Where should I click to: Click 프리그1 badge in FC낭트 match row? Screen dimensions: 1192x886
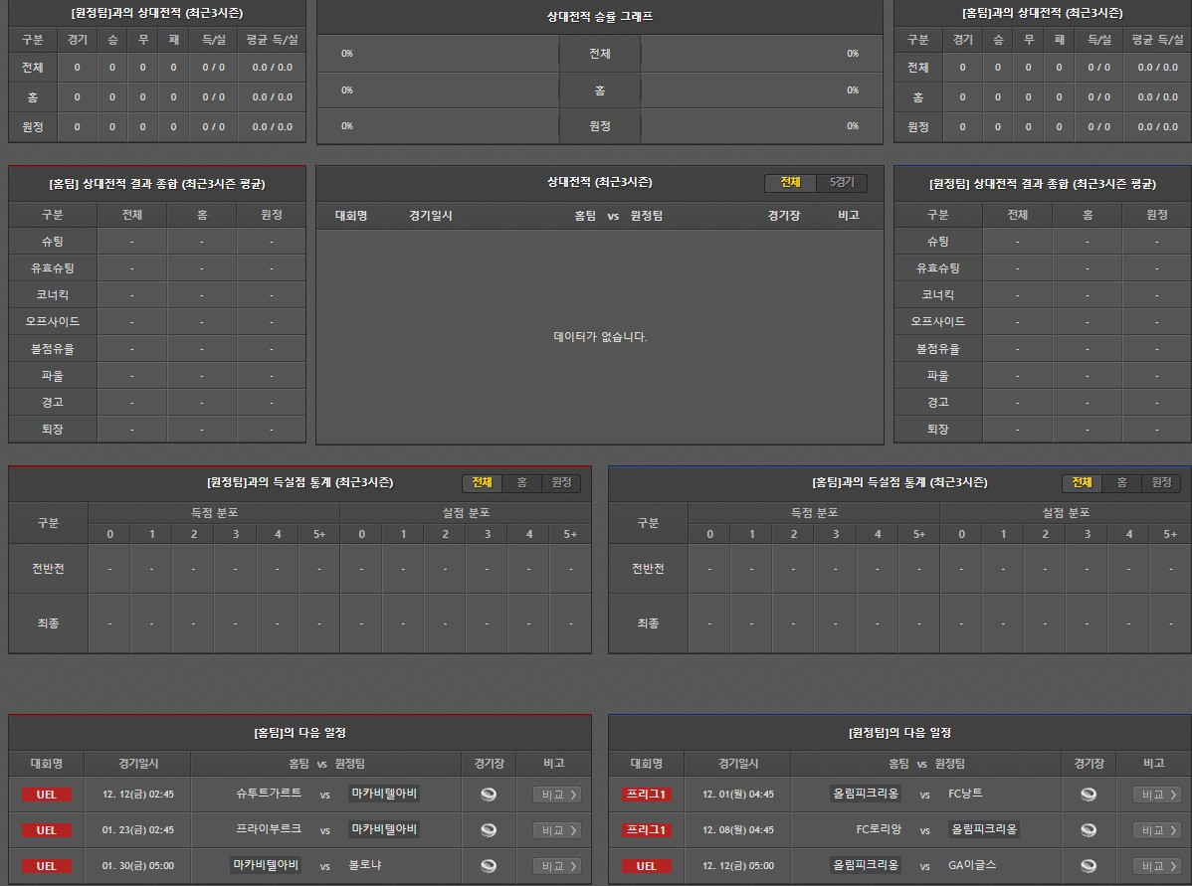[646, 795]
